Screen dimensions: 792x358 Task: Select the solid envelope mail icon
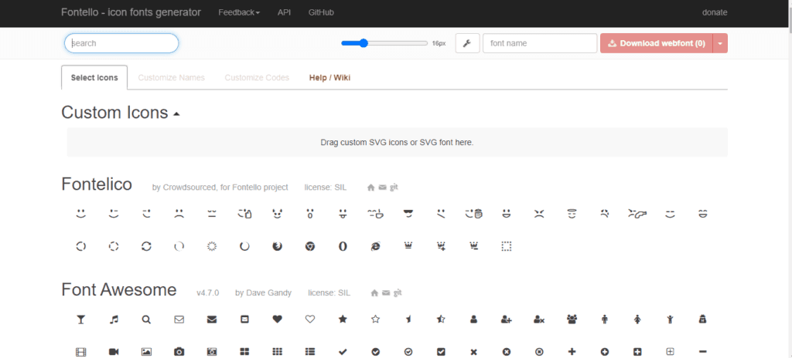(212, 319)
